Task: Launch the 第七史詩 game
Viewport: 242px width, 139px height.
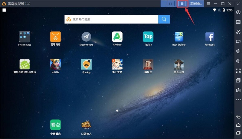Action: [117, 64]
